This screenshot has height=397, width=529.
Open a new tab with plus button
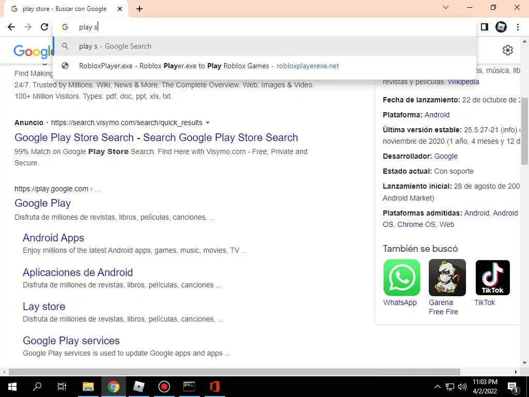(x=139, y=9)
